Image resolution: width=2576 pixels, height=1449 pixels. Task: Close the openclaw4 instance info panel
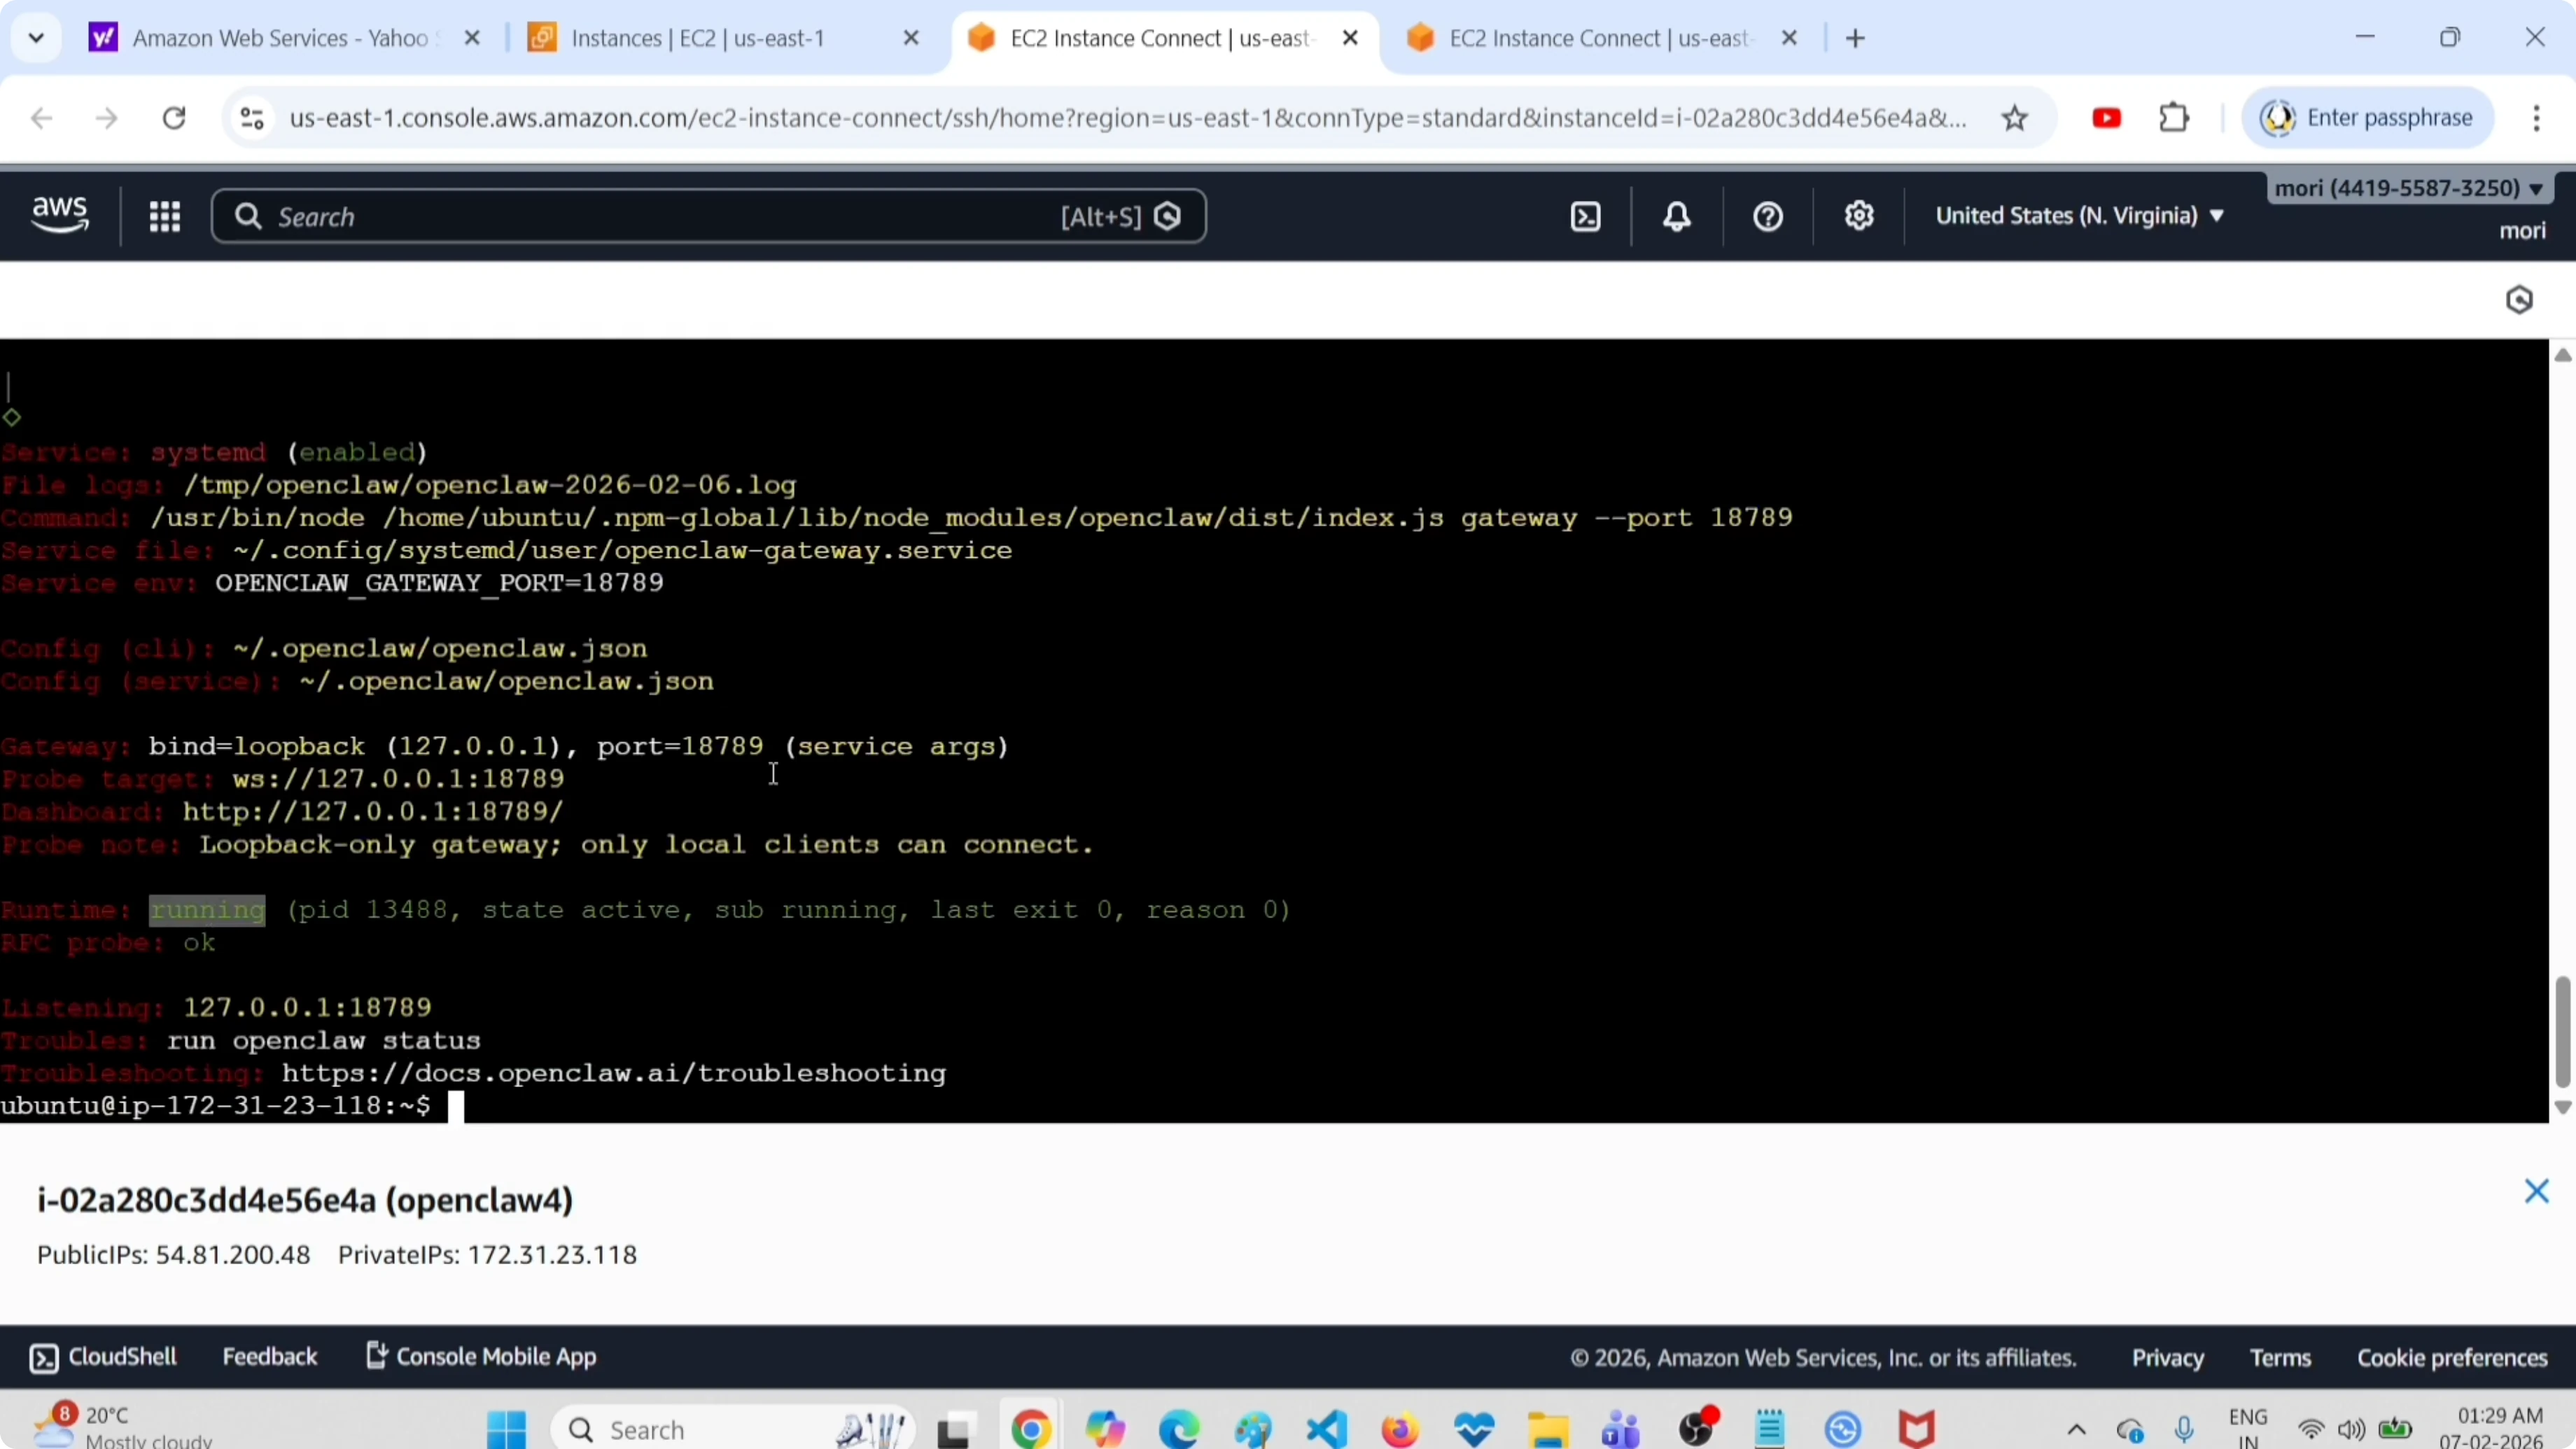pos(2536,1191)
